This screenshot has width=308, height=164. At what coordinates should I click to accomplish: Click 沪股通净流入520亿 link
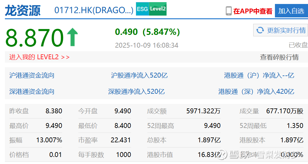coord(139,75)
